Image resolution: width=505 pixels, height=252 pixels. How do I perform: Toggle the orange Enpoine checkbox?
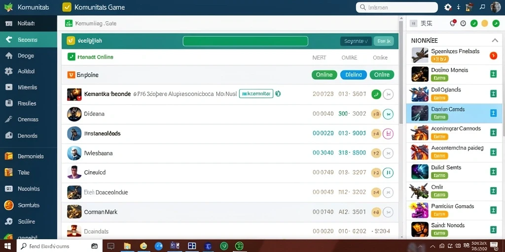click(x=71, y=75)
